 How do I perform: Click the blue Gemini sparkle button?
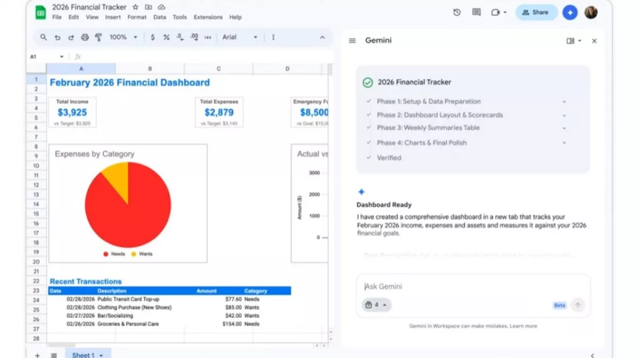570,12
